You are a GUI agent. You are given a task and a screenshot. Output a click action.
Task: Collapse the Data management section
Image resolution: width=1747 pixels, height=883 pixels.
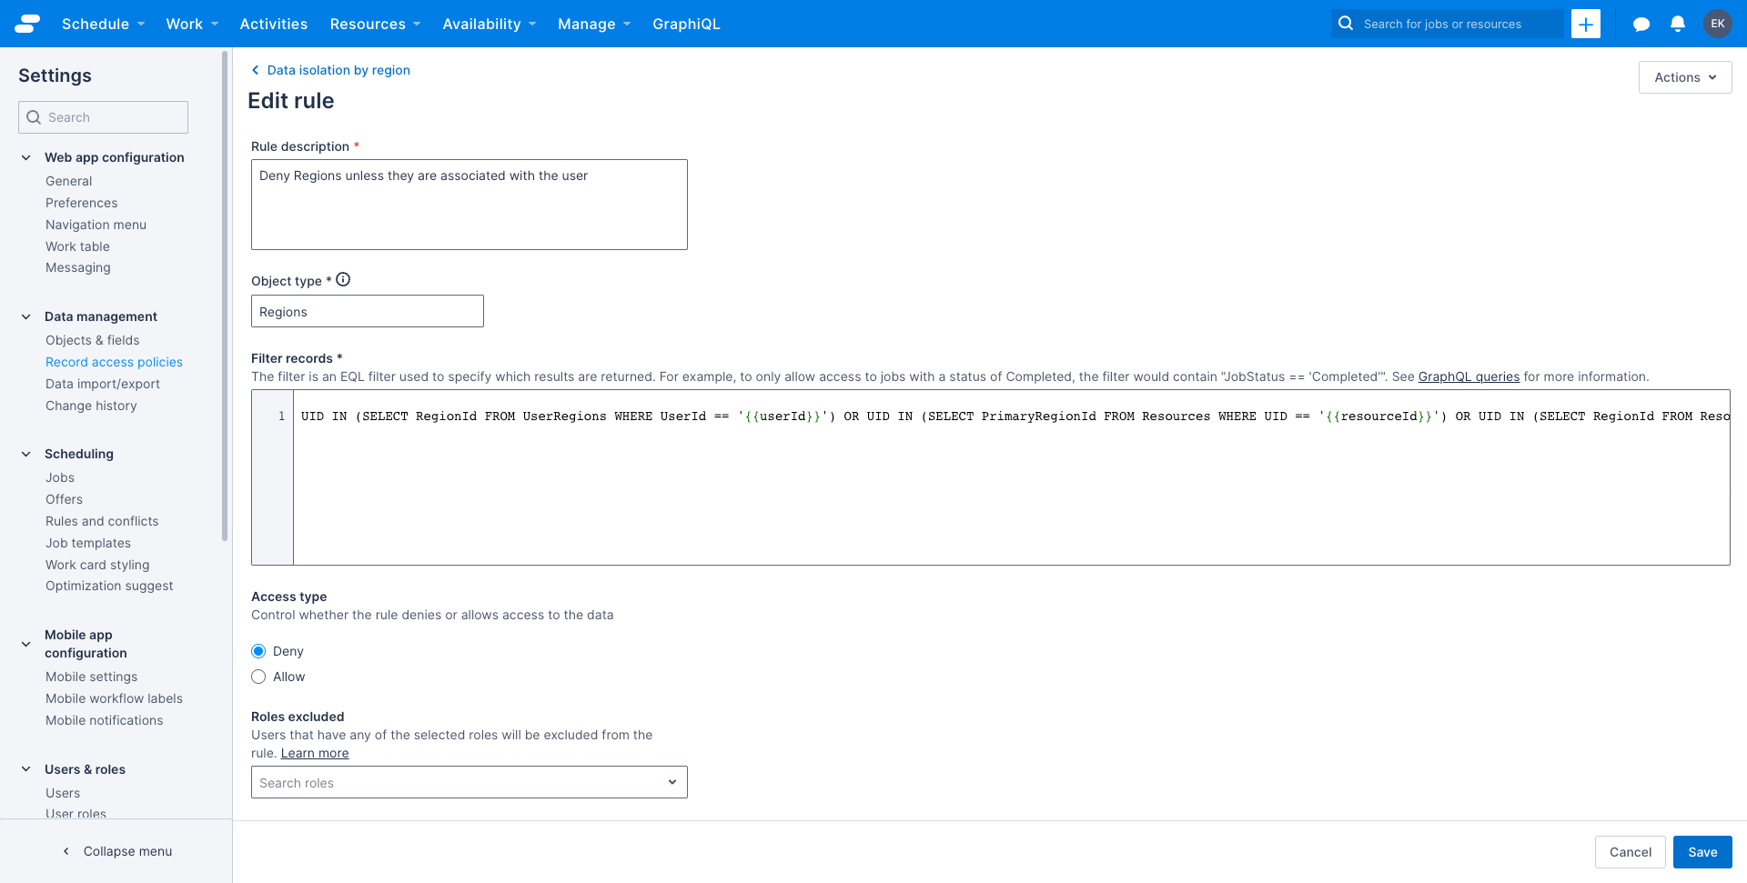[x=25, y=316]
